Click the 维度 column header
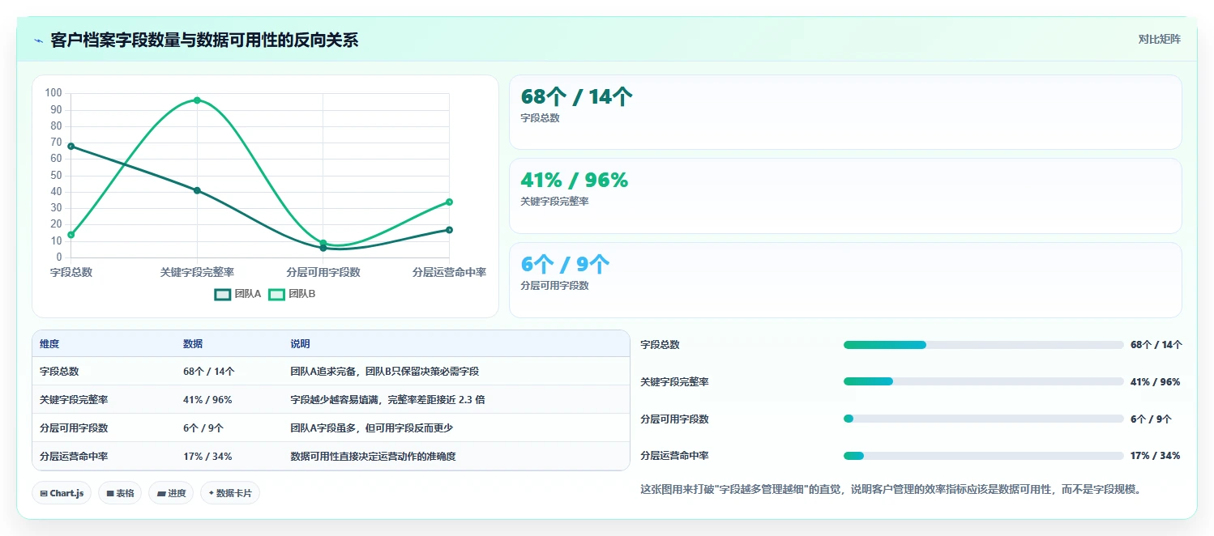1214x536 pixels. [49, 344]
